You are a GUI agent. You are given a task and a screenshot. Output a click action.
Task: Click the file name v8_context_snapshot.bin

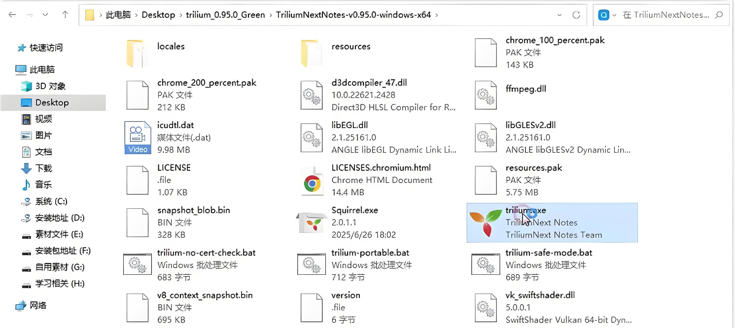click(x=205, y=295)
